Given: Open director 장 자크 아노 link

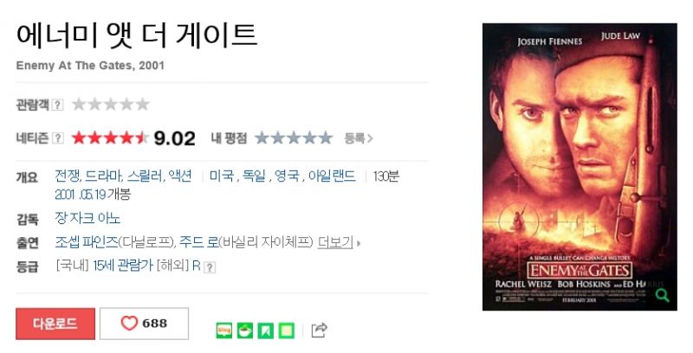Looking at the screenshot, I should [x=87, y=218].
